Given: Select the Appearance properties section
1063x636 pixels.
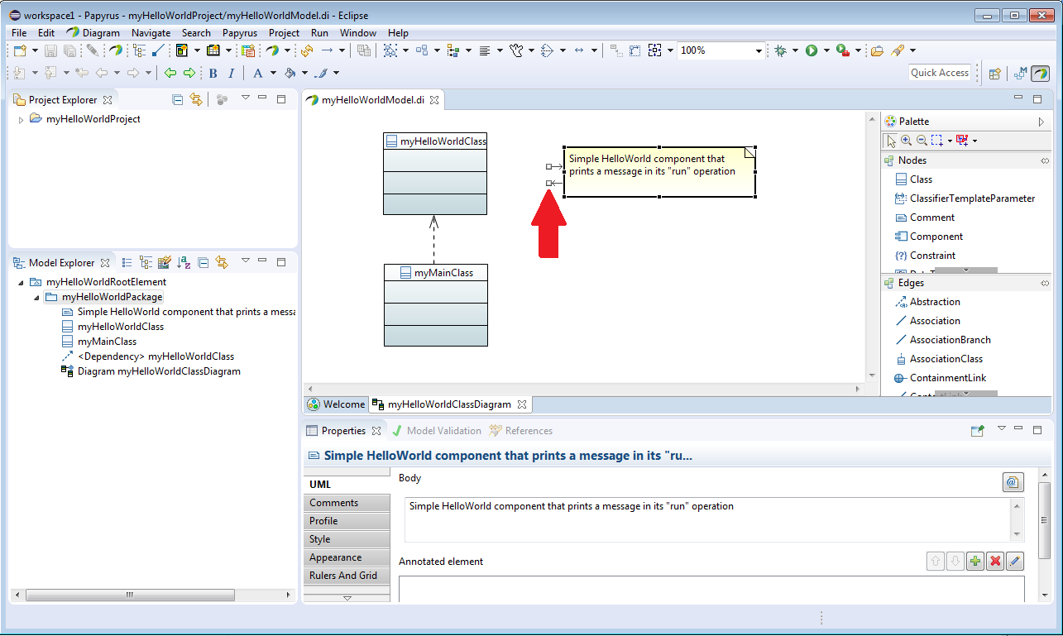Looking at the screenshot, I should 347,557.
